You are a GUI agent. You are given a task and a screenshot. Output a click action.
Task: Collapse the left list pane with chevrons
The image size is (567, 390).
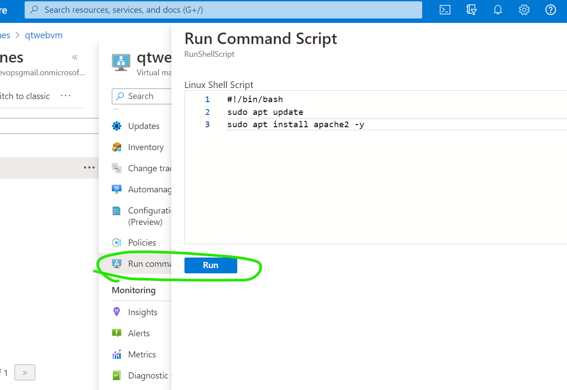(75, 57)
